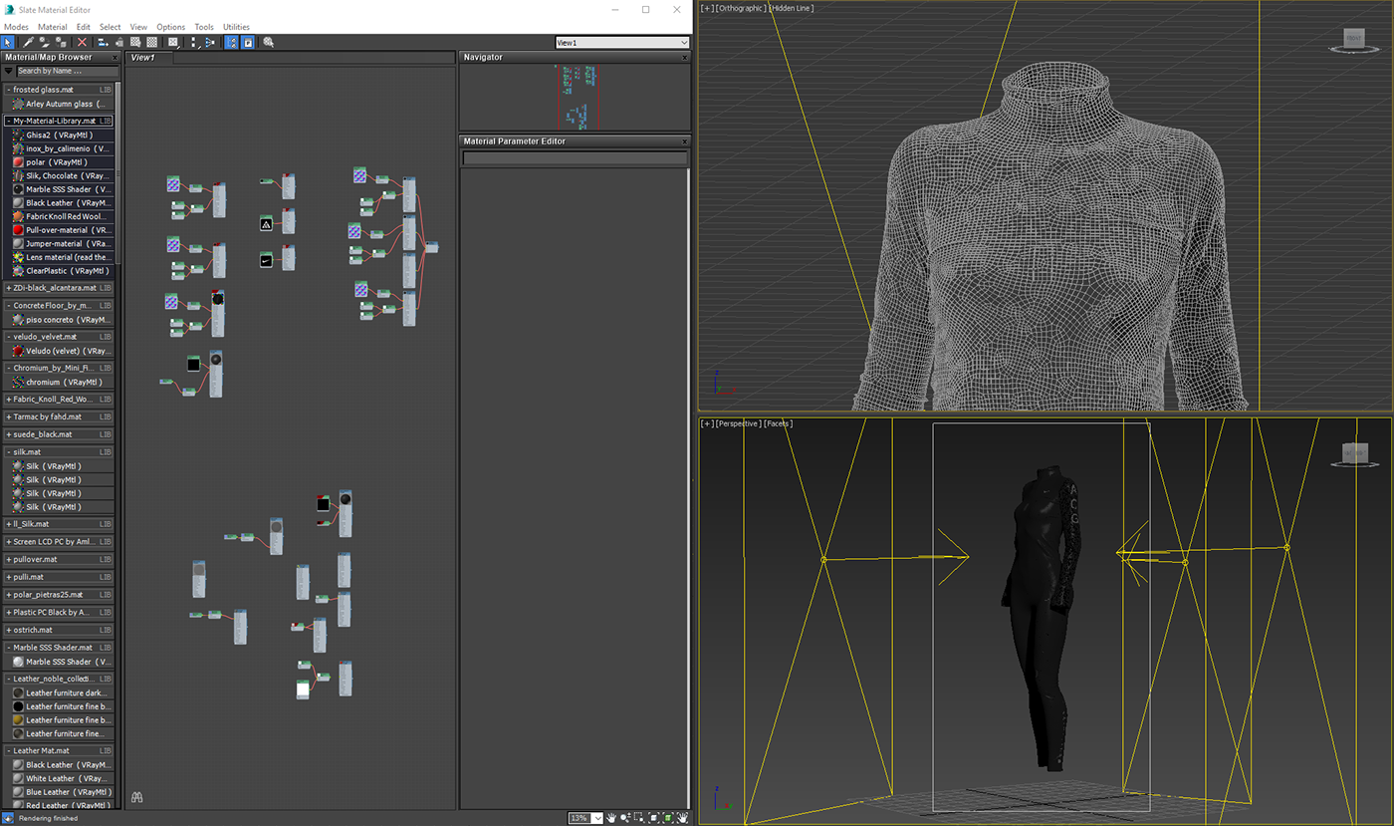Click the red X Delete Selected icon
1394x826 pixels.
click(82, 43)
